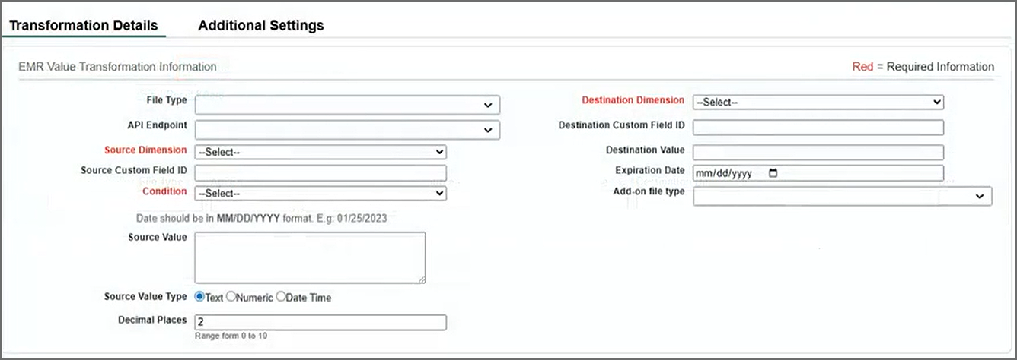Focus the Source Value text area

point(310,258)
